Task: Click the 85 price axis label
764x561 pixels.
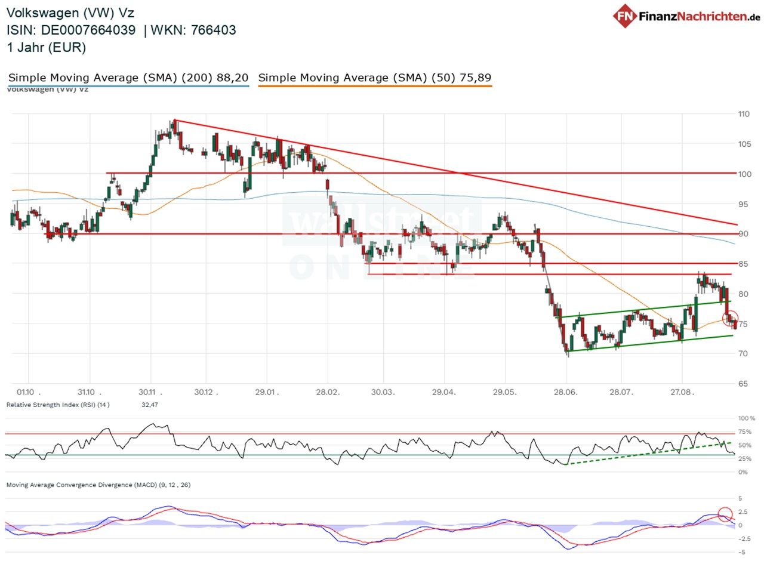Action: click(743, 263)
